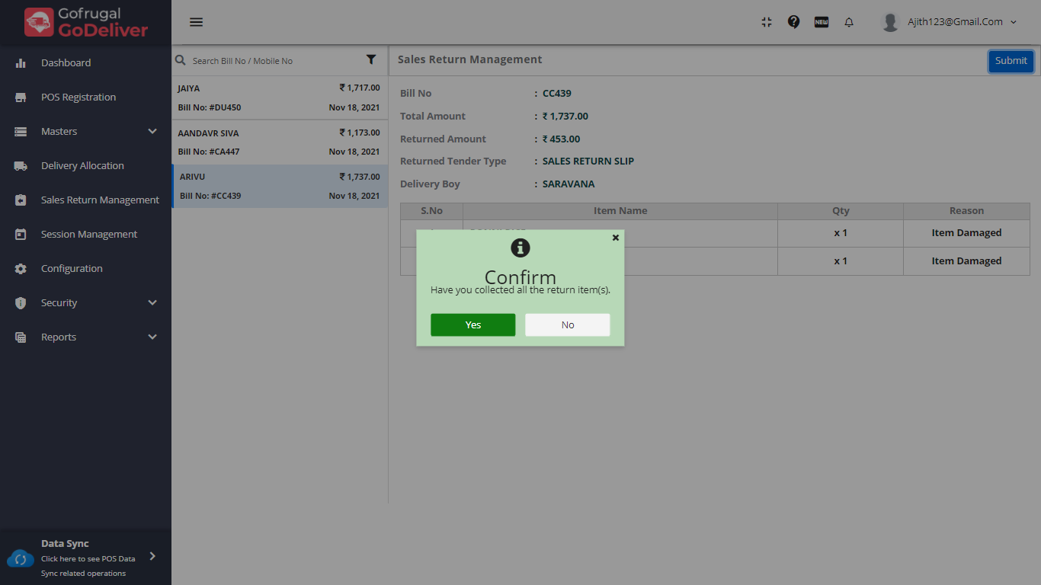Open the notifications bell
Viewport: 1041px width, 585px height.
(849, 22)
